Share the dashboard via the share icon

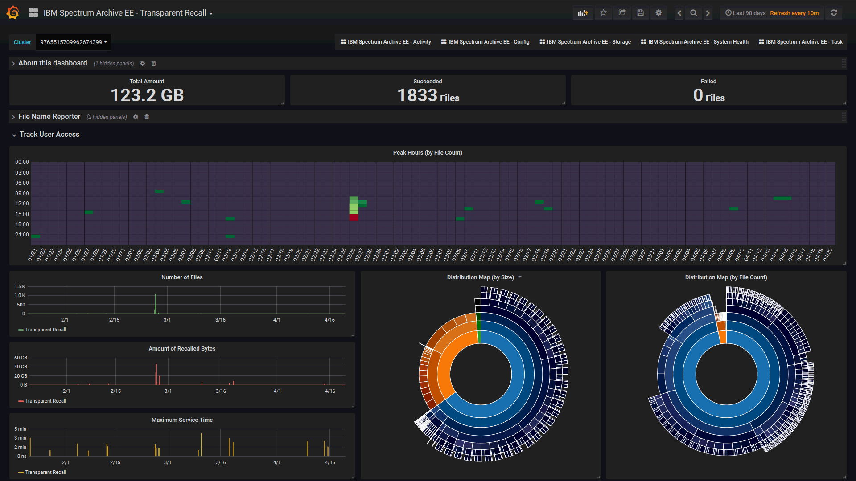coord(622,12)
